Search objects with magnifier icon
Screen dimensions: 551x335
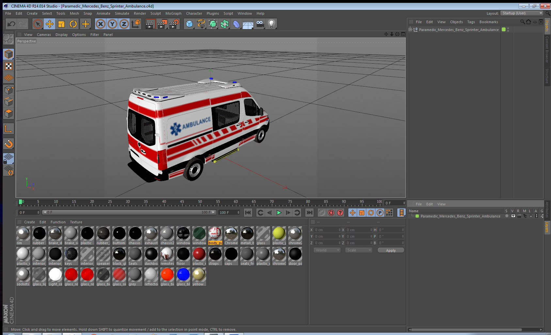(x=522, y=22)
